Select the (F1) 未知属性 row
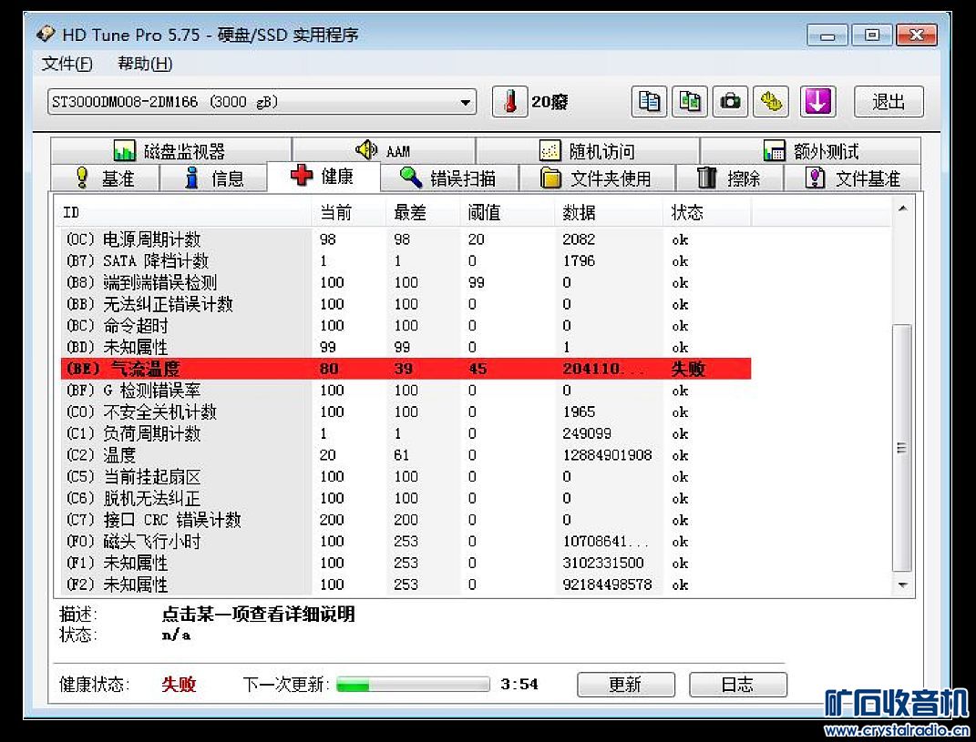Viewport: 976px width, 742px height. pyautogui.click(x=406, y=563)
